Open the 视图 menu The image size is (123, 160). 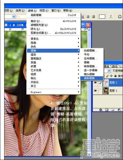tap(44, 11)
